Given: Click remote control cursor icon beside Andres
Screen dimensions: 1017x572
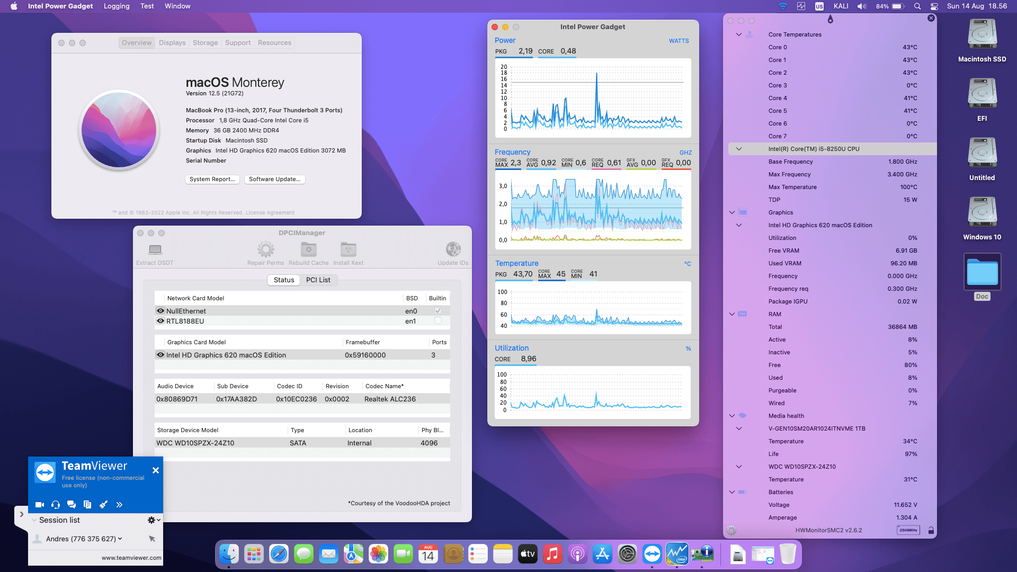Looking at the screenshot, I should 152,539.
